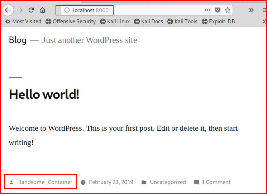Open Uncategorized category
267x194 pixels.
coord(168,182)
